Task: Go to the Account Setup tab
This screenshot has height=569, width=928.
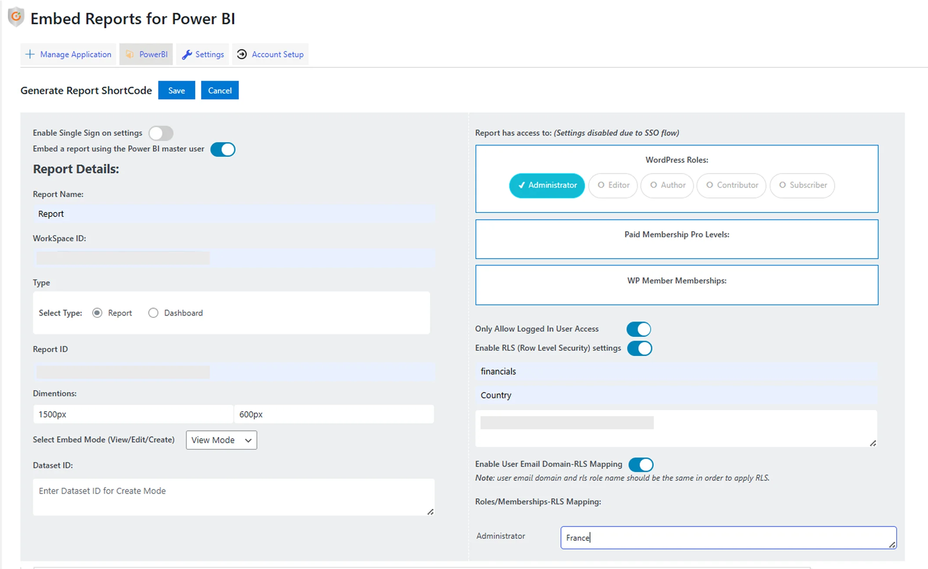Action: tap(270, 54)
